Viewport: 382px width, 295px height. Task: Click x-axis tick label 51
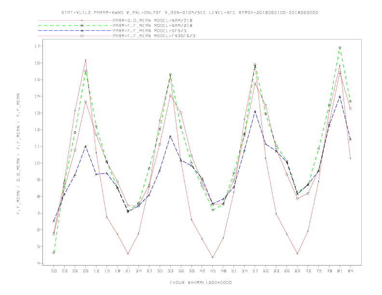[234, 271]
